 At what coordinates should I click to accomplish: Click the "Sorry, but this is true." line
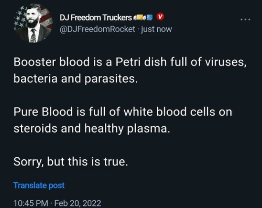[x=71, y=161]
